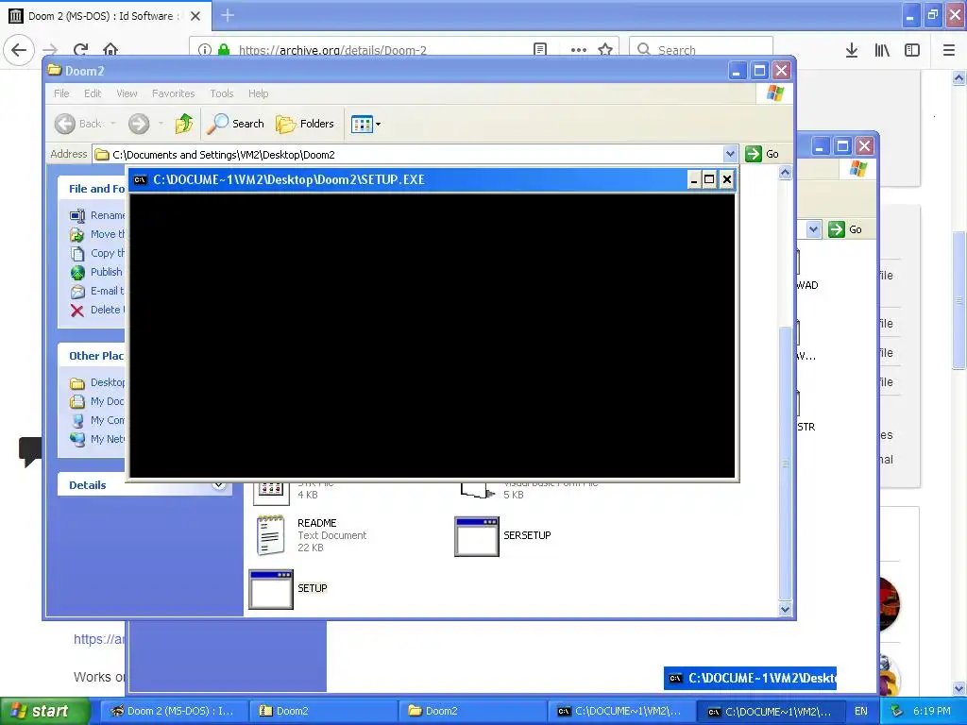Toggle reader view icon in the address bar

(540, 49)
